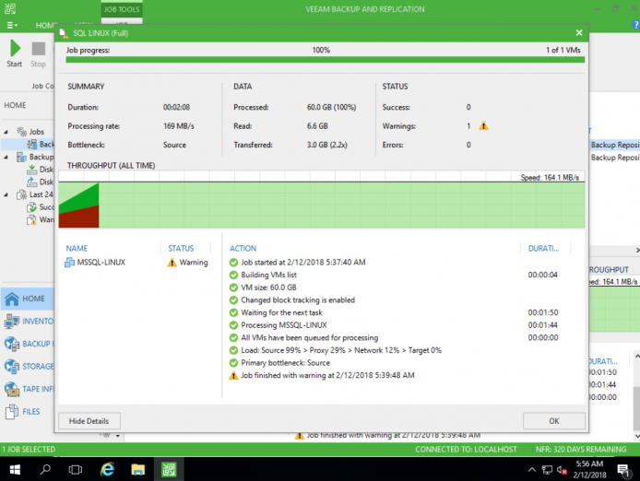Click the muted speaker volume tray icon
640x481 pixels.
pyautogui.click(x=562, y=470)
